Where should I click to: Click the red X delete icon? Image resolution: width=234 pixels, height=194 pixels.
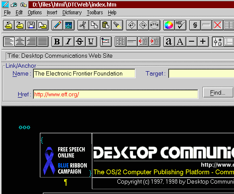[218, 25]
